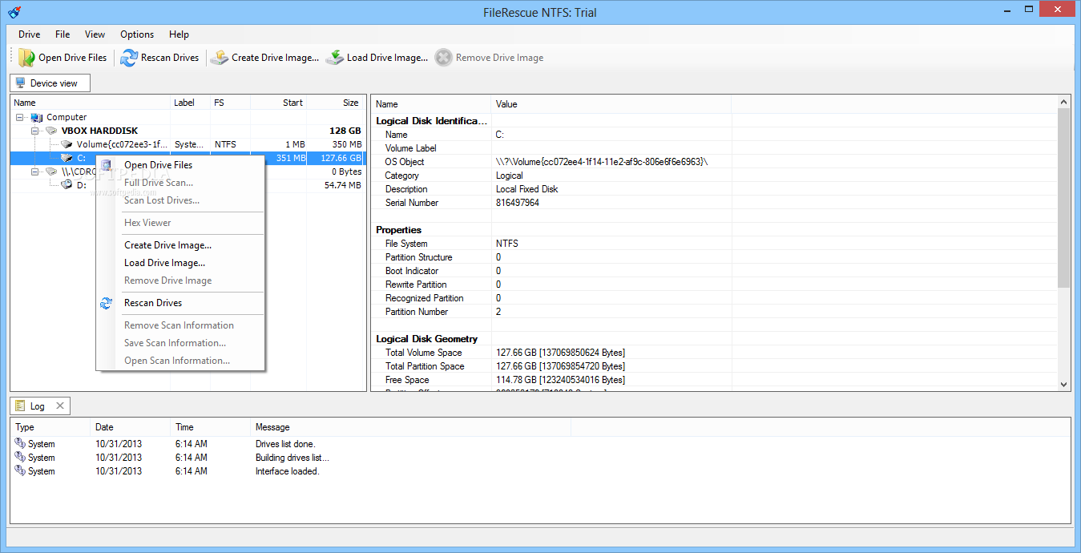Click the properties panel vertical scrollbar thumb
1081x553 pixels.
coord(1064,197)
